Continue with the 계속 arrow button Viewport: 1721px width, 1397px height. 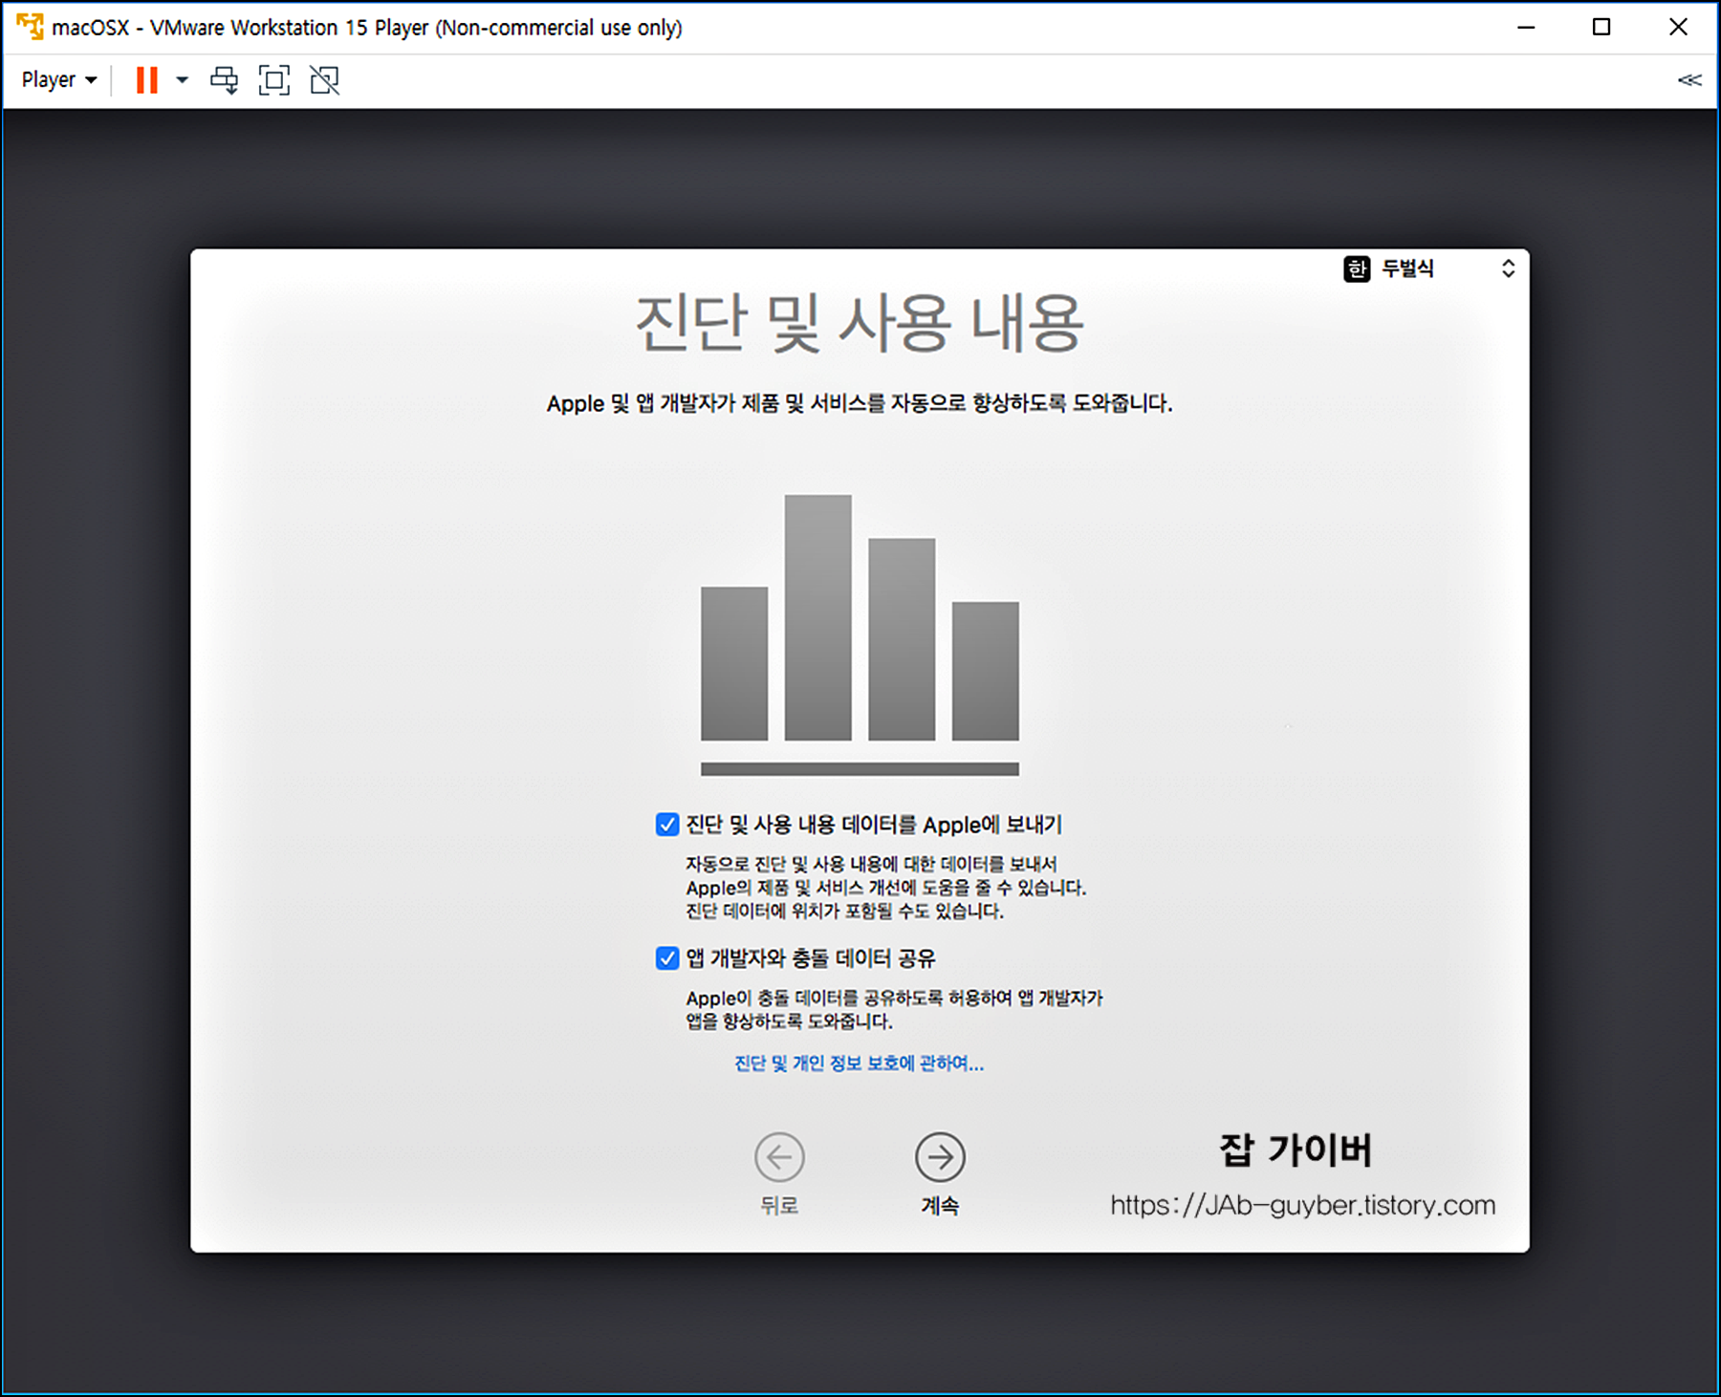click(940, 1157)
